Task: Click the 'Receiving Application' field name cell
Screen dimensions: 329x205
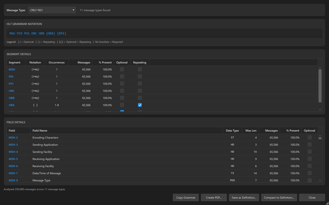Action: click(46, 159)
